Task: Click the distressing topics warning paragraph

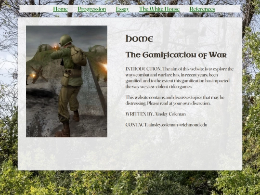Action: [175, 100]
